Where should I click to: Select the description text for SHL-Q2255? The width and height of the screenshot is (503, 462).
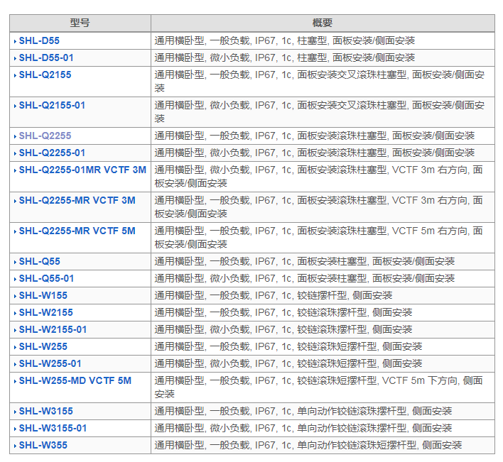click(314, 136)
